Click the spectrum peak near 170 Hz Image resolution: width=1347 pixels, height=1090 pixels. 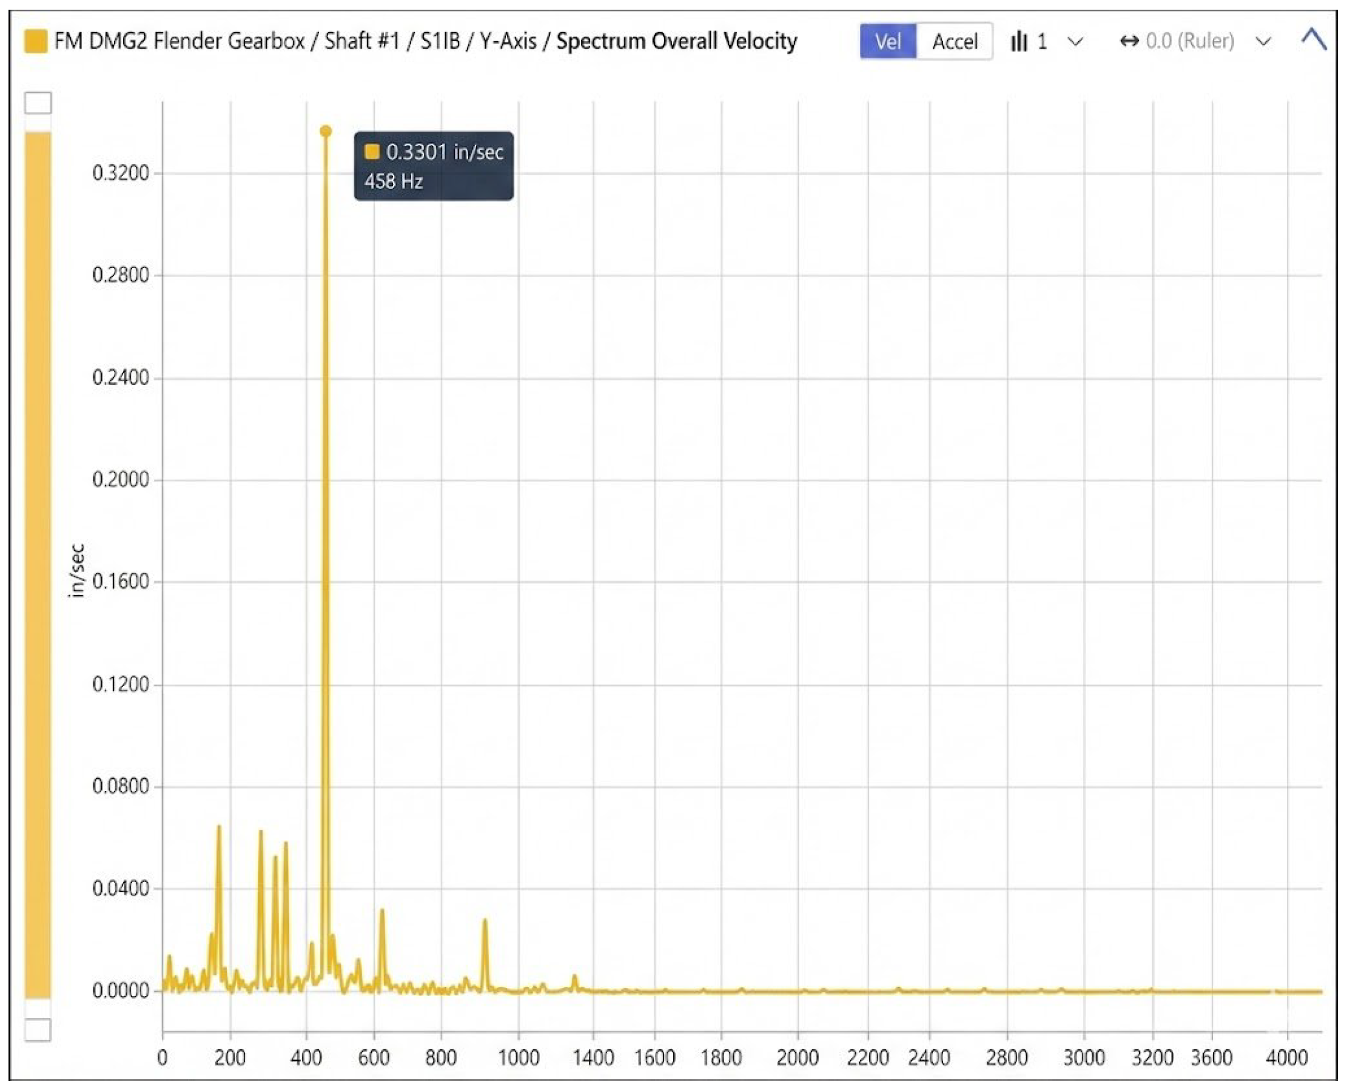[219, 829]
